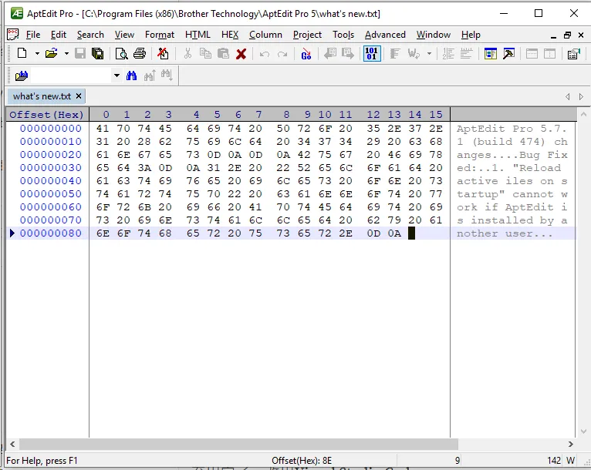591x470 pixels.
Task: Click the Copy icon
Action: tap(205, 53)
